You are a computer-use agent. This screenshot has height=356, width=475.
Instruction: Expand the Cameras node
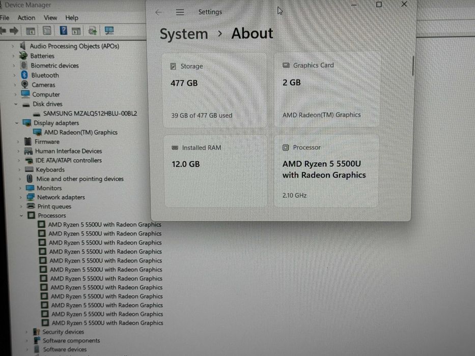(x=15, y=85)
